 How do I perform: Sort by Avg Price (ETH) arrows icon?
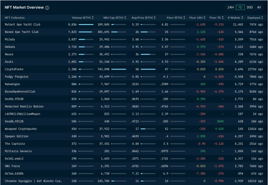point(155,17)
